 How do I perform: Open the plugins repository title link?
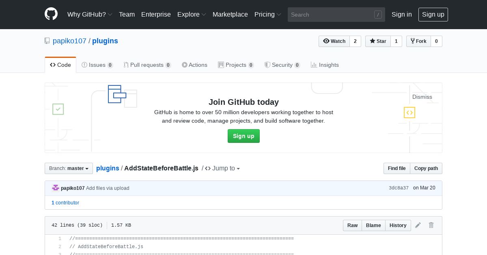tap(105, 41)
